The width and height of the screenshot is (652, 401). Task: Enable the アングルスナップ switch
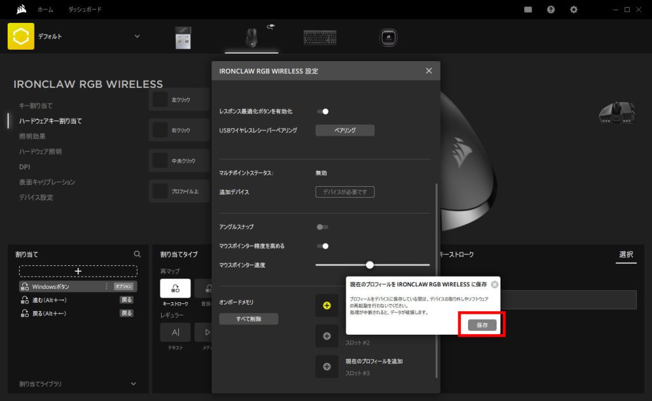click(x=323, y=227)
